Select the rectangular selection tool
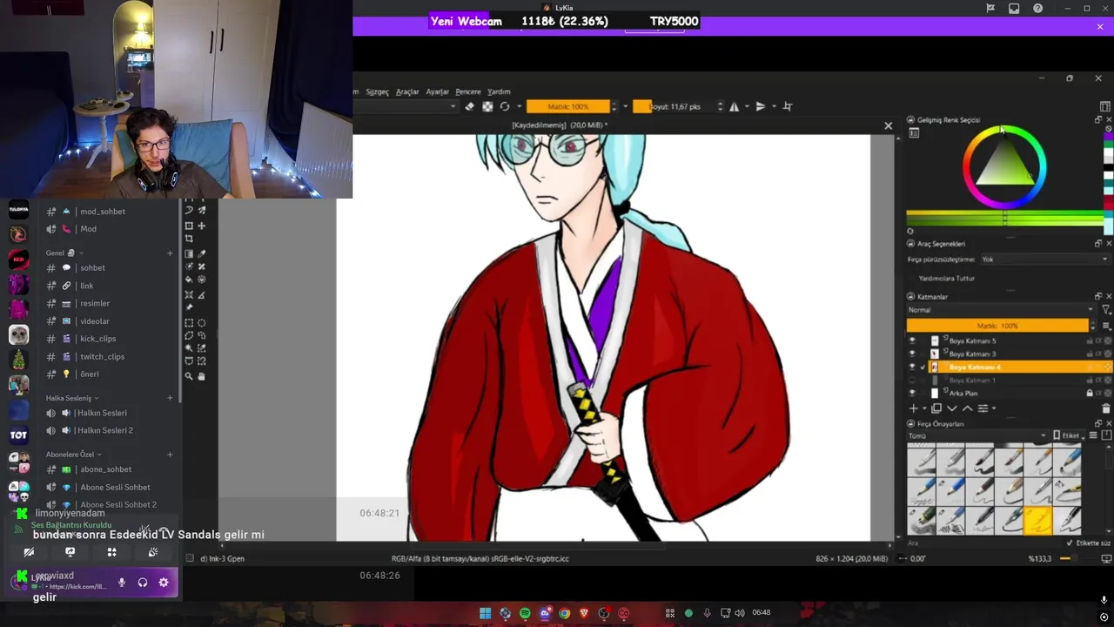The image size is (1114, 627). click(x=189, y=322)
